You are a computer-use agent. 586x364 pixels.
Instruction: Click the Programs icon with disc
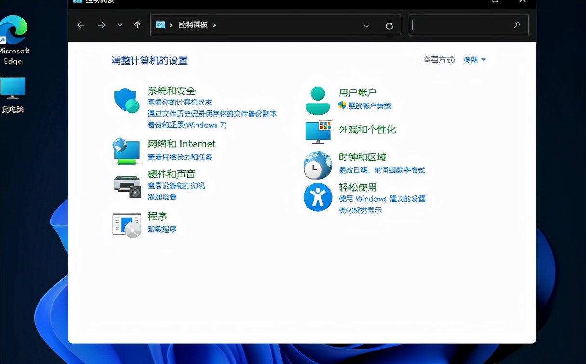(127, 225)
